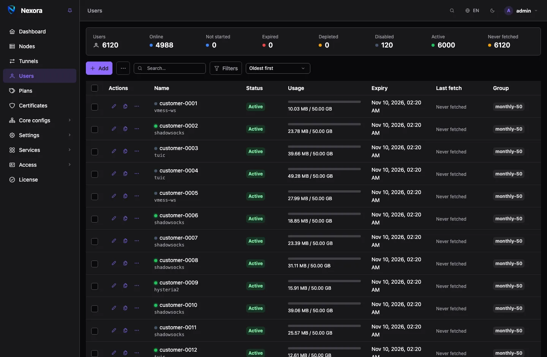
Task: Click the admin avatar circle
Action: pyautogui.click(x=509, y=11)
